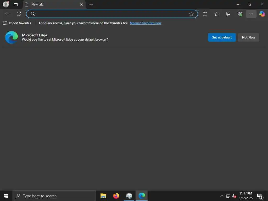Click the Microsoft Edge logo in the prompt
Screen dimensions: 268x201
12,37
